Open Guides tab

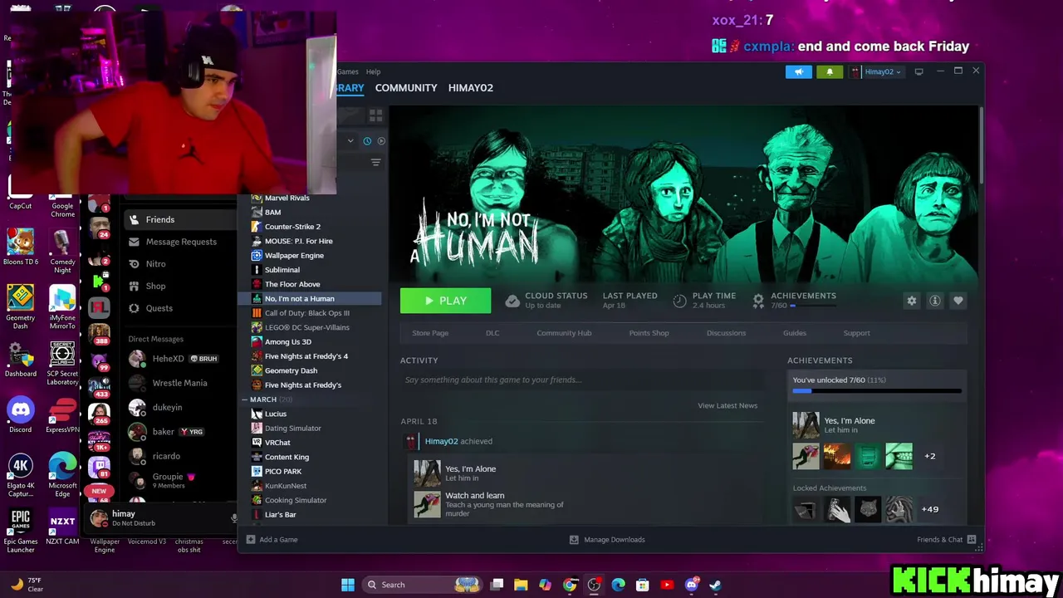pyautogui.click(x=795, y=333)
